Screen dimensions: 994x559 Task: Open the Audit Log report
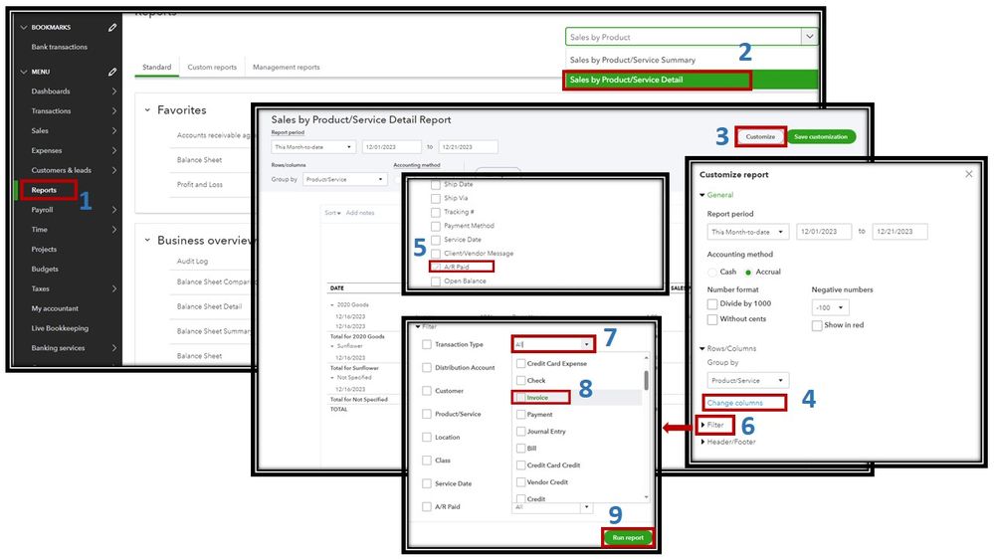(x=192, y=262)
